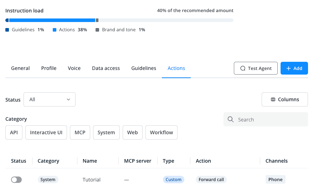Click the Actions blue legend swatch
This screenshot has width=318, height=190.
(x=55, y=30)
